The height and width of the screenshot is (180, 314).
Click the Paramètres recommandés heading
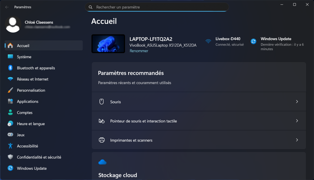coord(131,73)
